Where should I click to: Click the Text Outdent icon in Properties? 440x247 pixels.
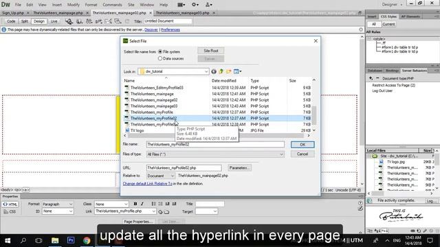(x=167, y=204)
